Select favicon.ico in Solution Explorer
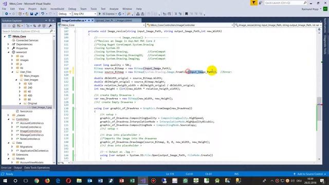 (x=26, y=111)
